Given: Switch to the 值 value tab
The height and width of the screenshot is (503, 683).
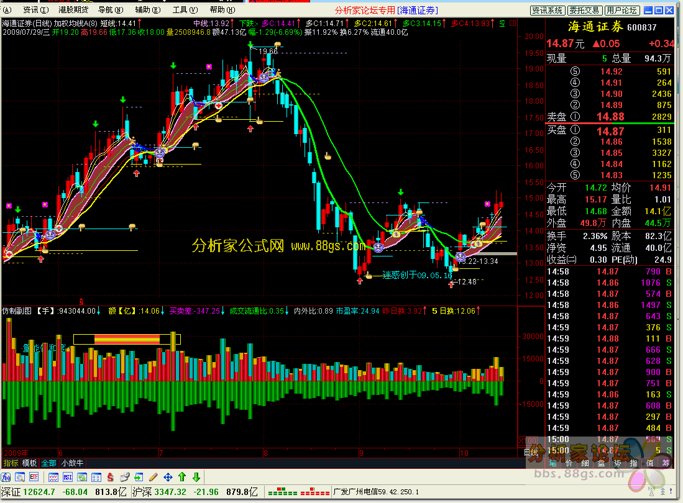Looking at the screenshot, I should coord(649,463).
